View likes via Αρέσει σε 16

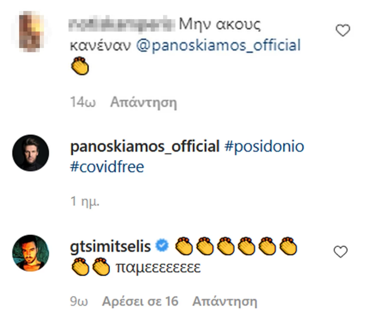[x=140, y=301]
